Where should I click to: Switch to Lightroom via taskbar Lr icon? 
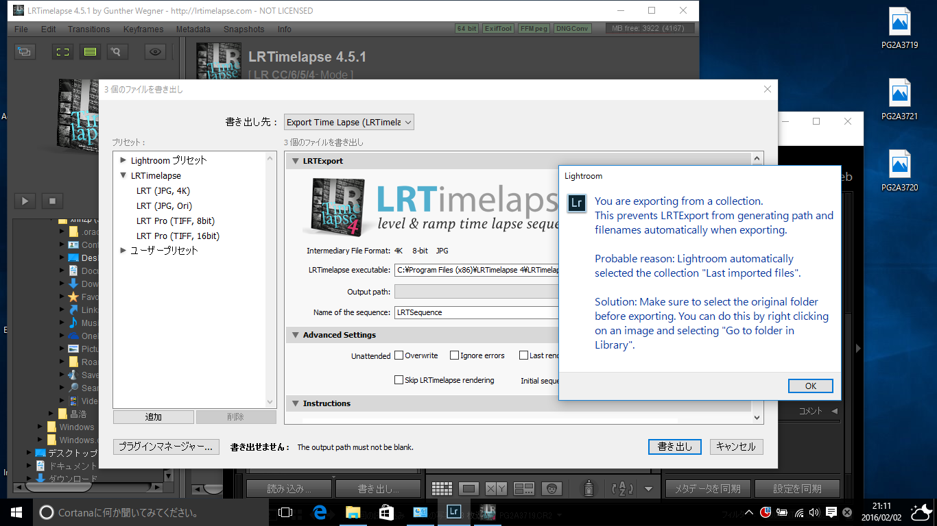click(453, 512)
